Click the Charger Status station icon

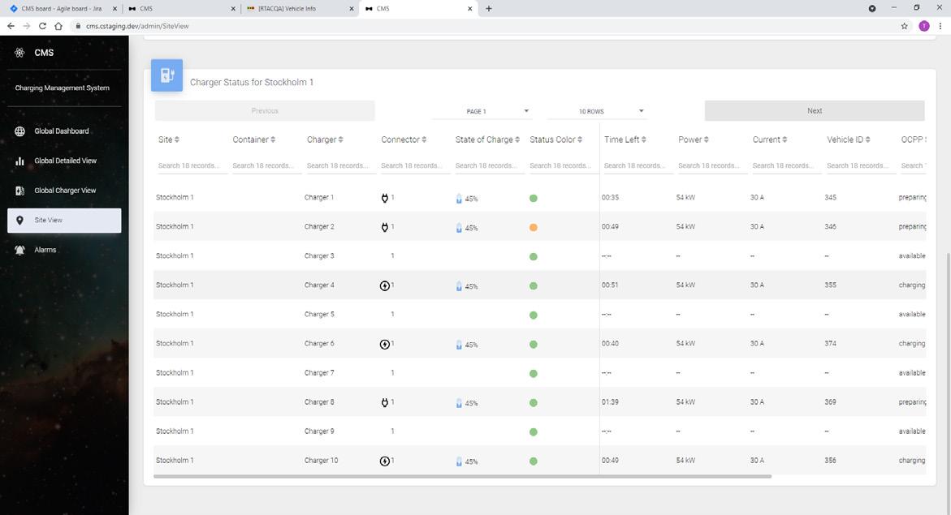[166, 75]
